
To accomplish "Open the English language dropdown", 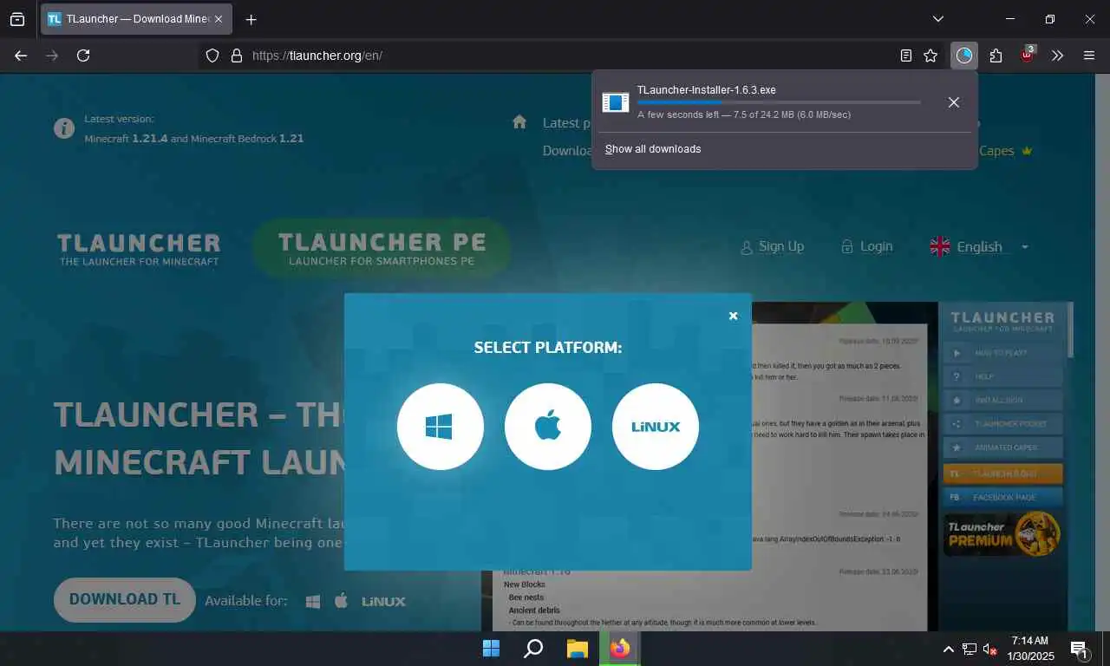I will tap(979, 247).
